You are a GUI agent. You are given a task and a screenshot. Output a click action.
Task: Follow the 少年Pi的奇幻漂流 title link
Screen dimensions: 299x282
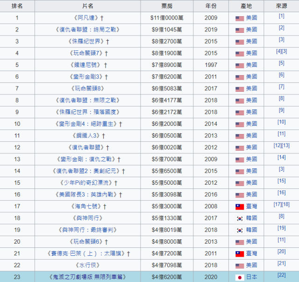coord(86,183)
